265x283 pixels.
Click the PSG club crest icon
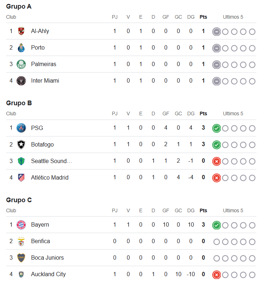click(x=21, y=128)
